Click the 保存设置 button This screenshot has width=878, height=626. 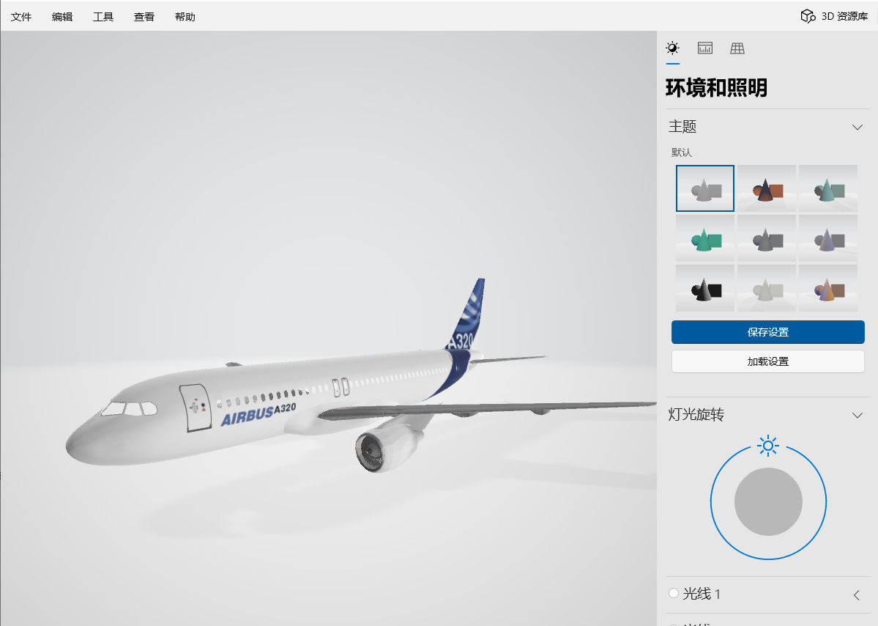point(767,332)
